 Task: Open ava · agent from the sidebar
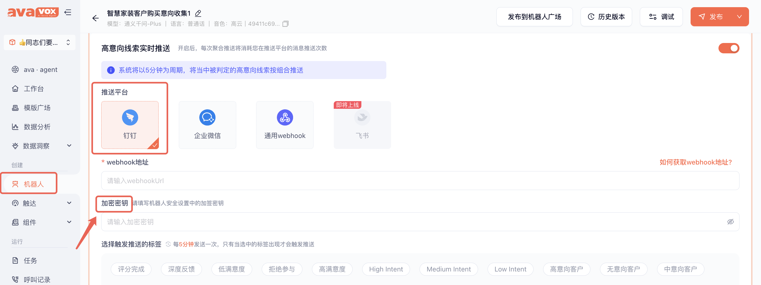pos(40,70)
